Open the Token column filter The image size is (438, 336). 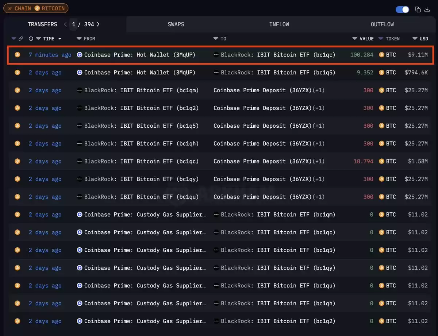(381, 39)
